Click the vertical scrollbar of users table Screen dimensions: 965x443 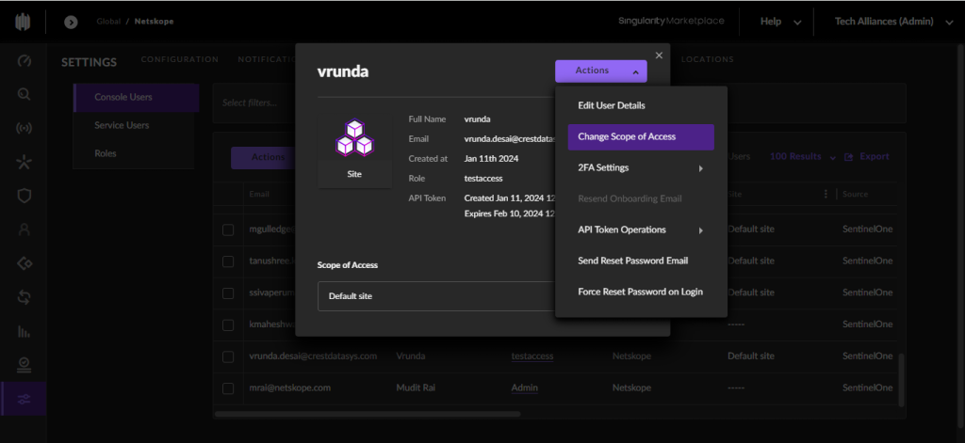pos(902,380)
